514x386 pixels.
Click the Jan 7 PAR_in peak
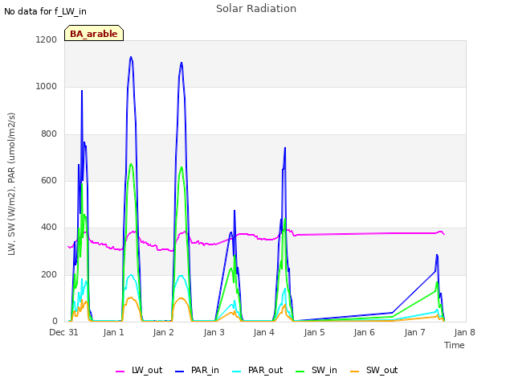[437, 255]
